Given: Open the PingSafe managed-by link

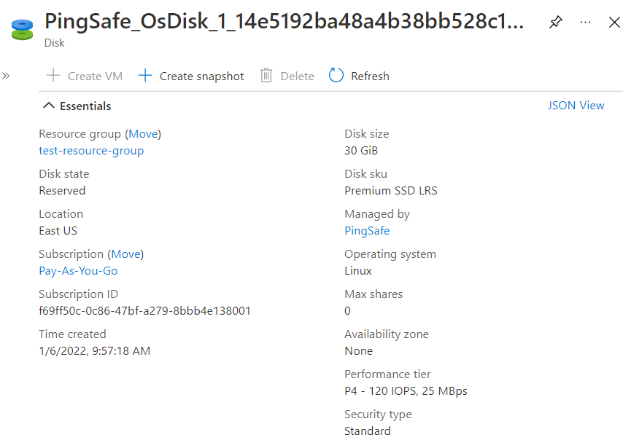Looking at the screenshot, I should pos(367,231).
